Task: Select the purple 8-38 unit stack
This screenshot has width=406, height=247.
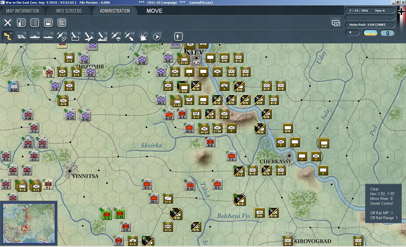Action: [142, 59]
